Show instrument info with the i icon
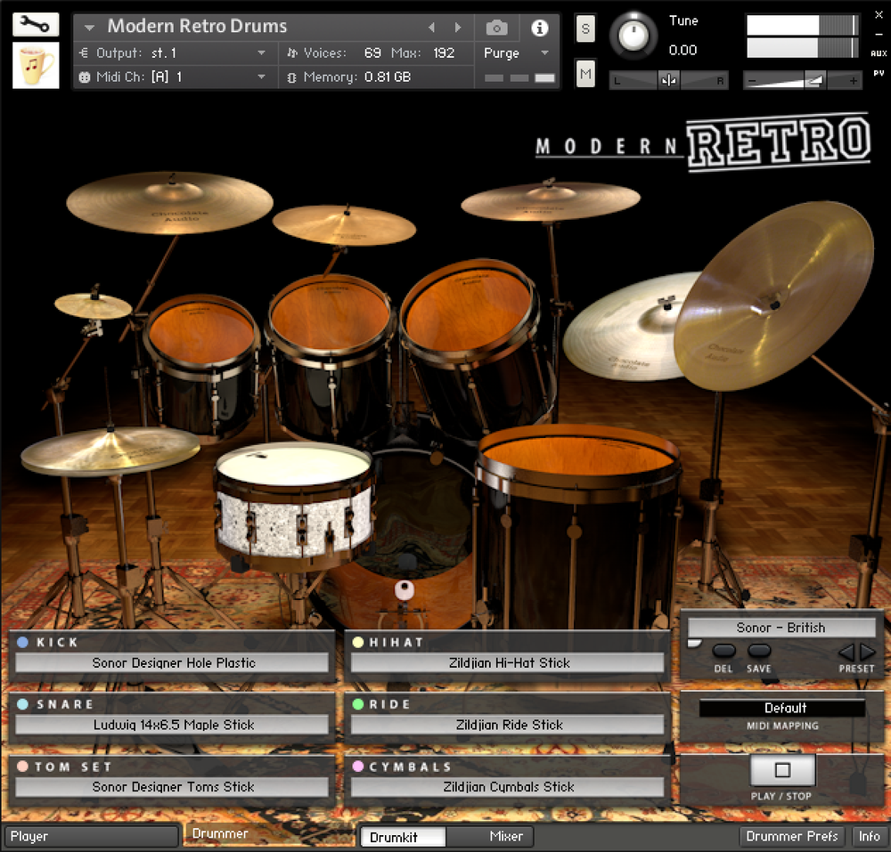Image resolution: width=891 pixels, height=852 pixels. tap(539, 28)
